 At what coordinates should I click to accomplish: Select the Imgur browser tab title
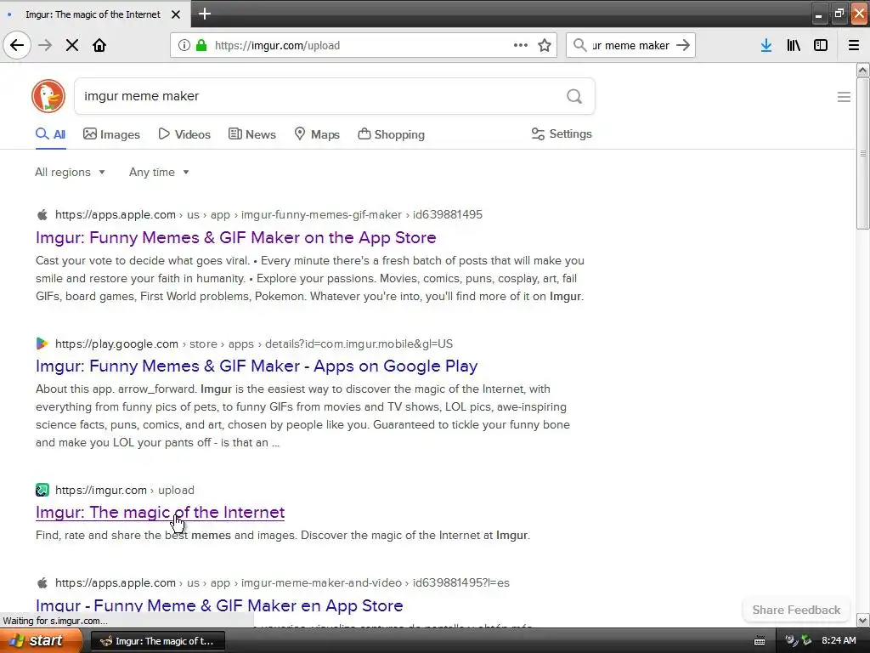point(93,14)
